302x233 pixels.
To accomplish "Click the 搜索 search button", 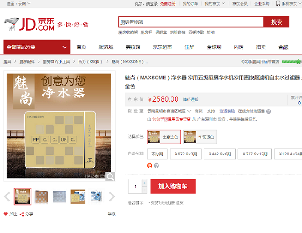I will coord(276,22).
